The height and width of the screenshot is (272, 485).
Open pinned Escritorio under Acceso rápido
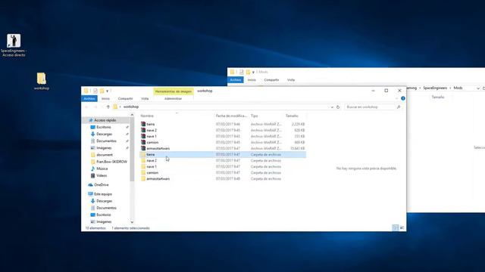(x=103, y=127)
